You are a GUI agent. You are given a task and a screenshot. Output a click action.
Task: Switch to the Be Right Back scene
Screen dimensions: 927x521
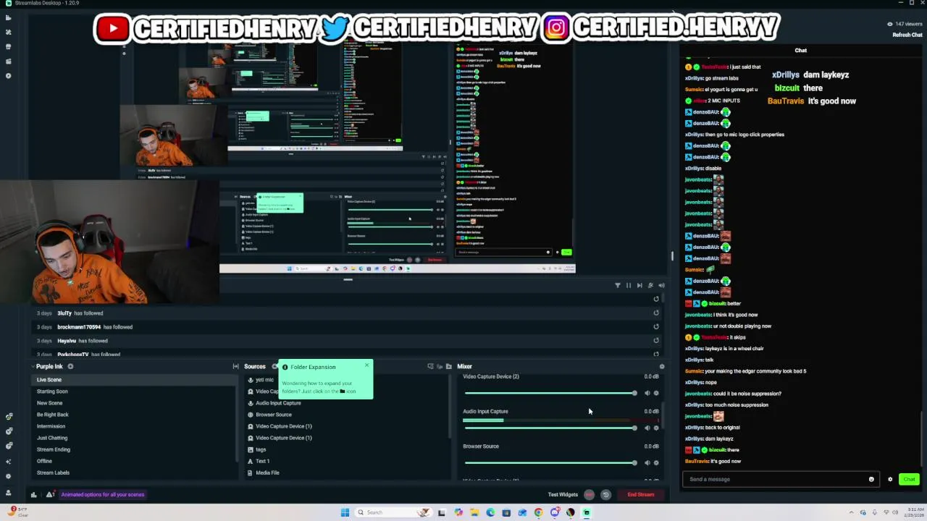coord(134,415)
